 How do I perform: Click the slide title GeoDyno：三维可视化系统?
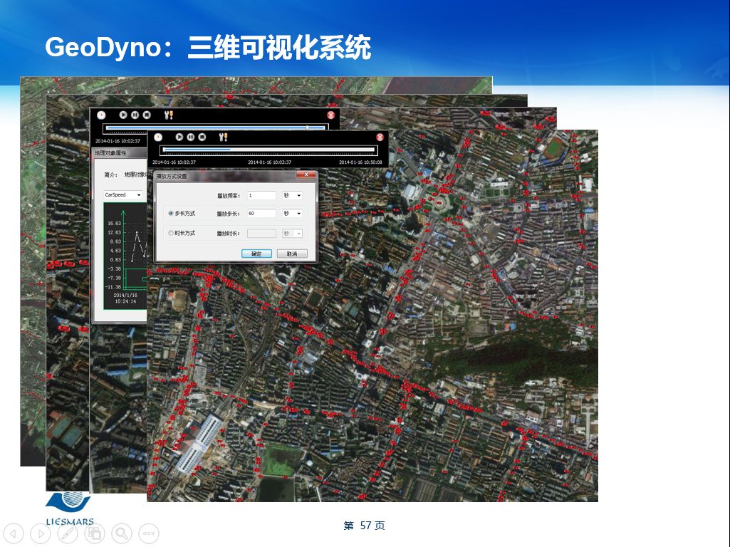[208, 48]
